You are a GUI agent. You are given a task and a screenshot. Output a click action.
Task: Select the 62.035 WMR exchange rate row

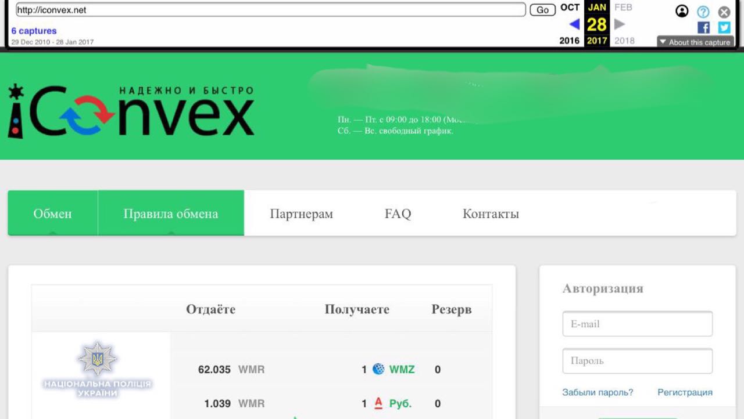[331, 369]
